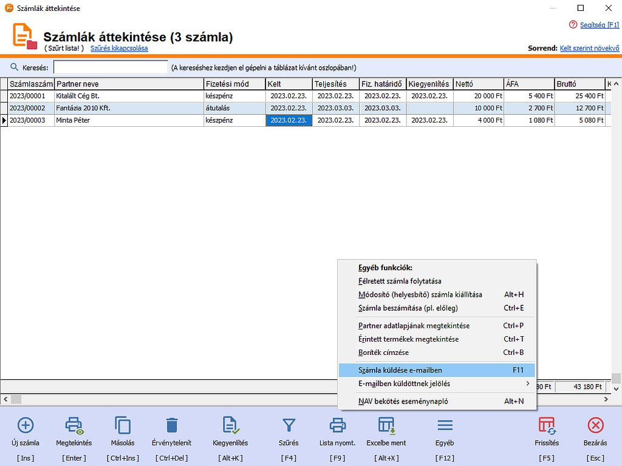Click Szűrés kikapcsolása link

coord(119,48)
